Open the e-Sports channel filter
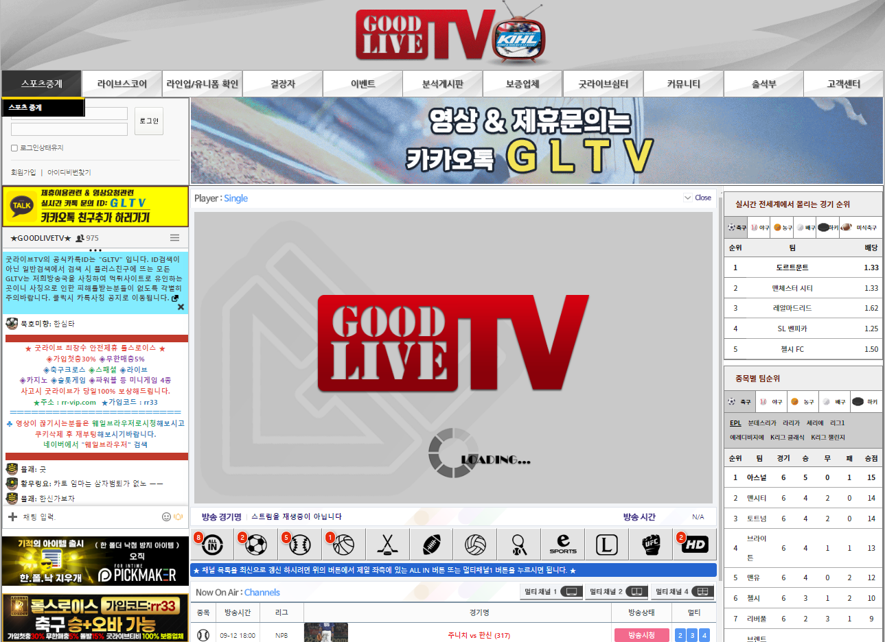Viewport: 885px width, 642px height. tap(563, 545)
